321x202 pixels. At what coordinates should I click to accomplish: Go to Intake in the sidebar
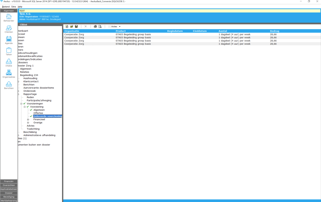9,63
